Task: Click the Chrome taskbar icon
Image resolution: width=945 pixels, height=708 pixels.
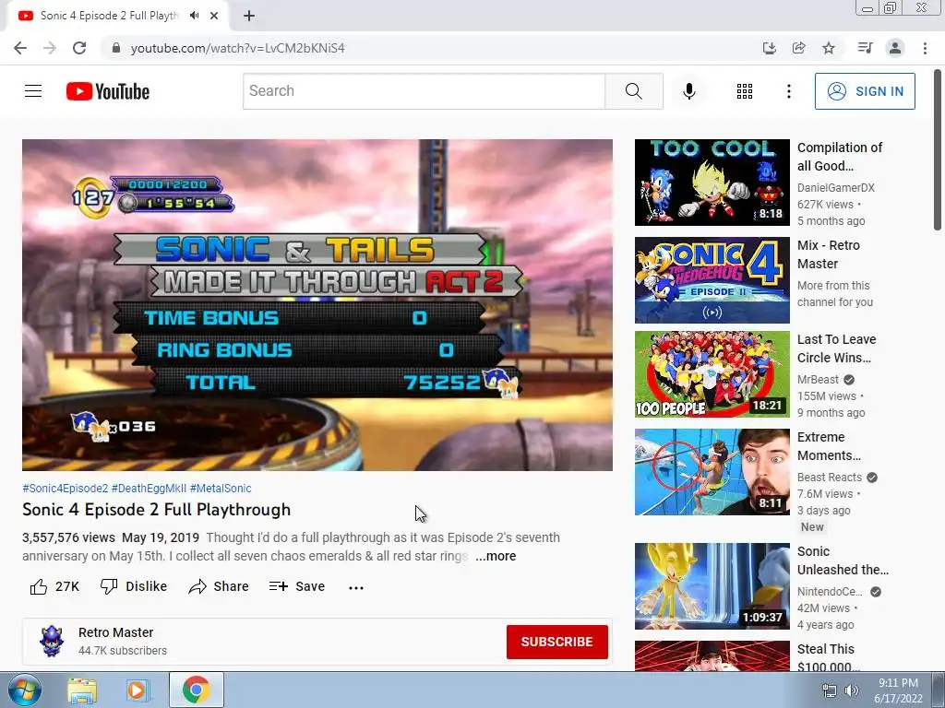Action: [196, 690]
